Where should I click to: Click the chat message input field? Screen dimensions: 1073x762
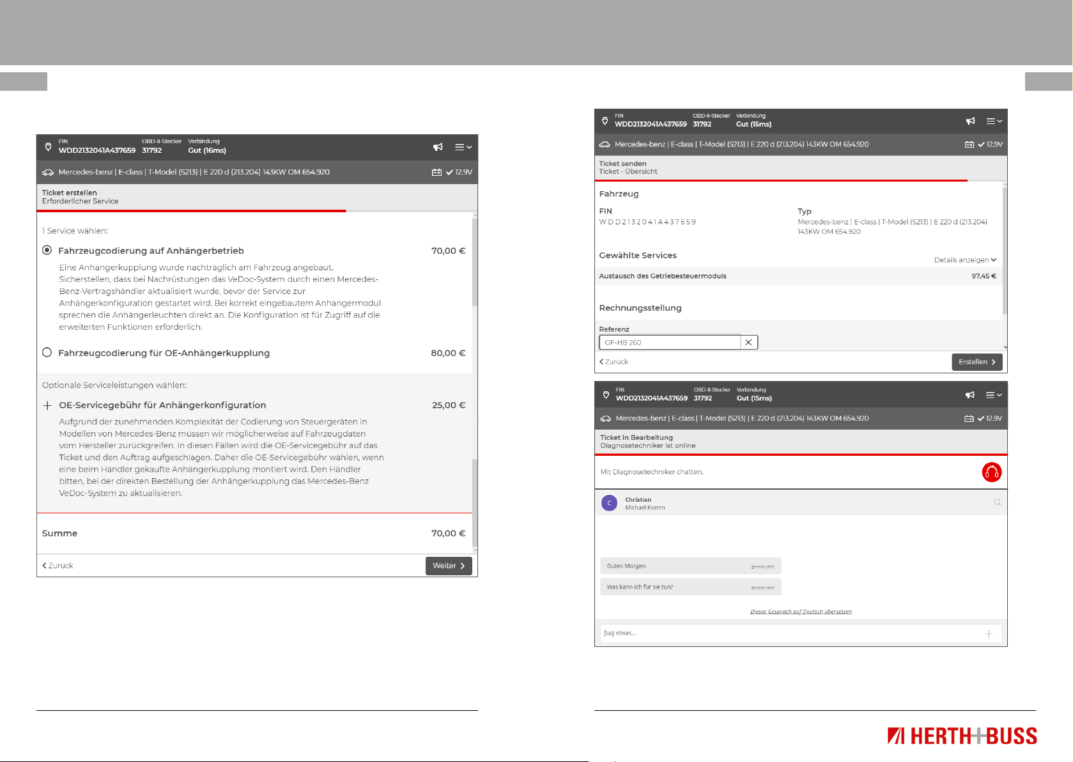click(x=801, y=634)
